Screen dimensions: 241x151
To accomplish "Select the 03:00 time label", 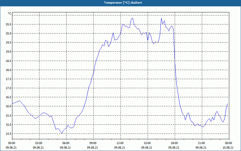I will click(39, 143).
